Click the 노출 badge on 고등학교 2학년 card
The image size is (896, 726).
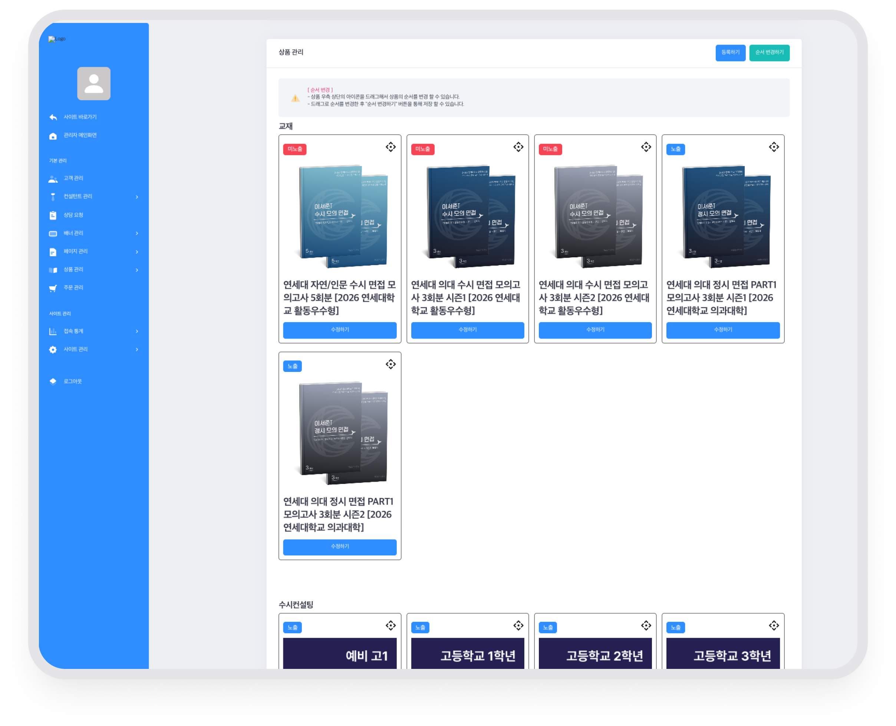[x=547, y=628]
